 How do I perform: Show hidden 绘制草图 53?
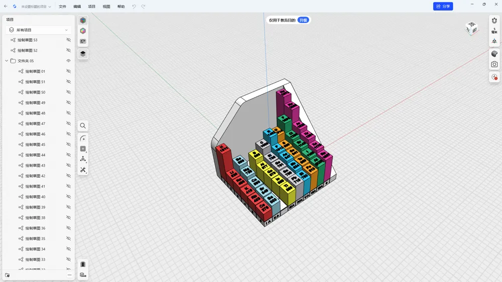[68, 40]
